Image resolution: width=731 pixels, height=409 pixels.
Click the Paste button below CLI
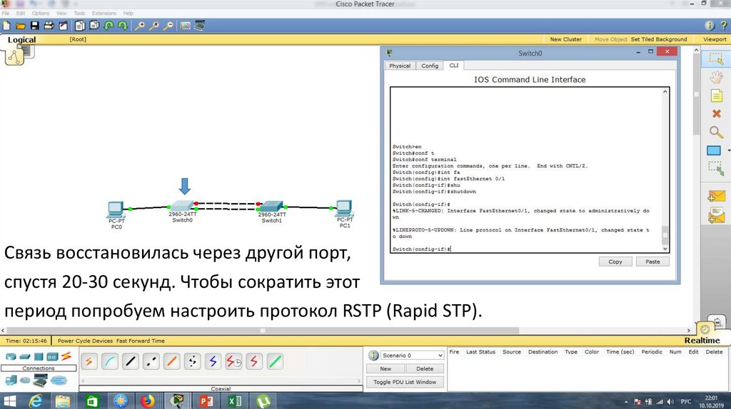point(652,262)
